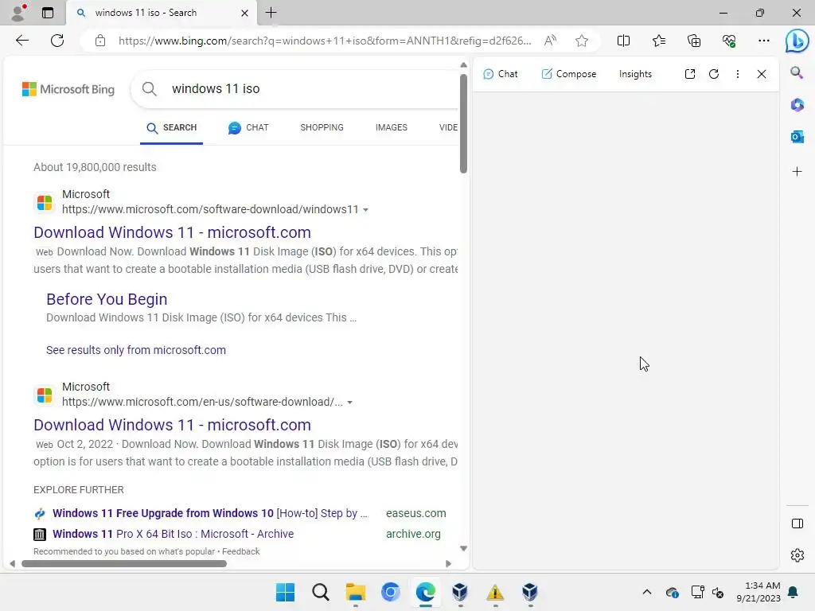The height and width of the screenshot is (611, 815).
Task: Switch to Compose tab in sidebar
Action: (x=568, y=74)
